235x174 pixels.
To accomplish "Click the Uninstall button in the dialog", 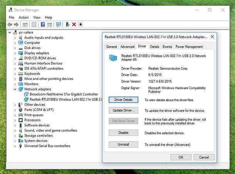I will (123, 144).
